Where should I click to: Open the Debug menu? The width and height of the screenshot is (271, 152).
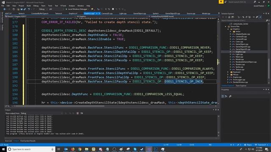point(36,5)
